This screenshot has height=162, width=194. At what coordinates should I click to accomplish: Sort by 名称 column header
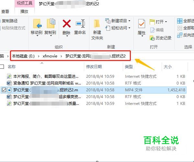[12, 67]
